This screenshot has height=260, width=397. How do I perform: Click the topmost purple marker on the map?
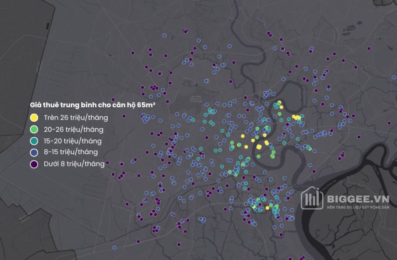[x=186, y=31]
